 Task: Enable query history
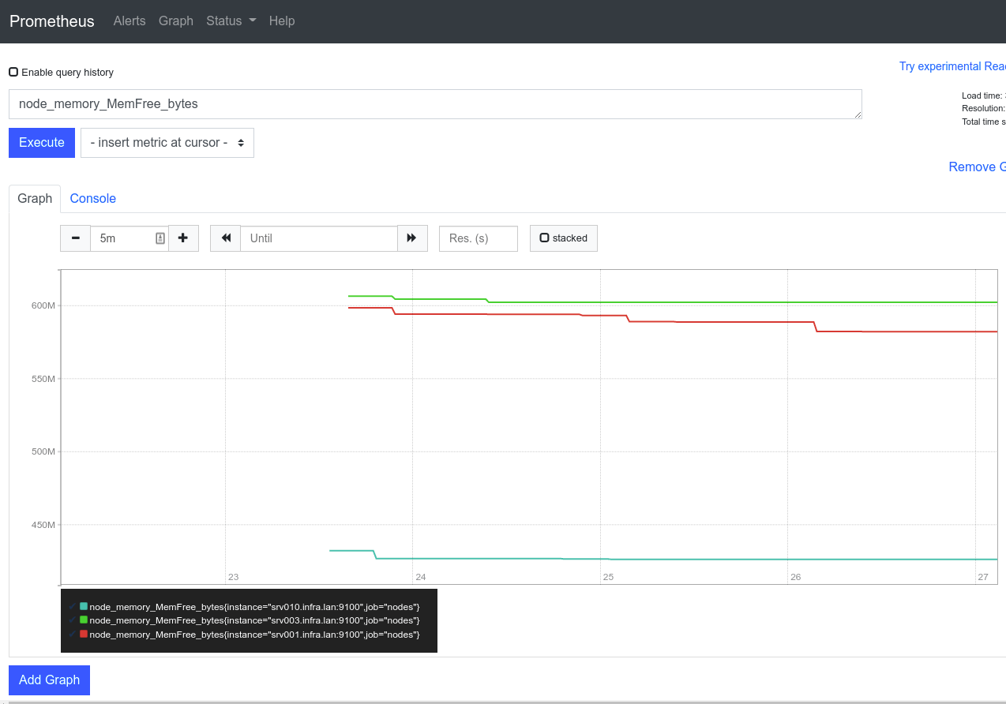(x=13, y=72)
